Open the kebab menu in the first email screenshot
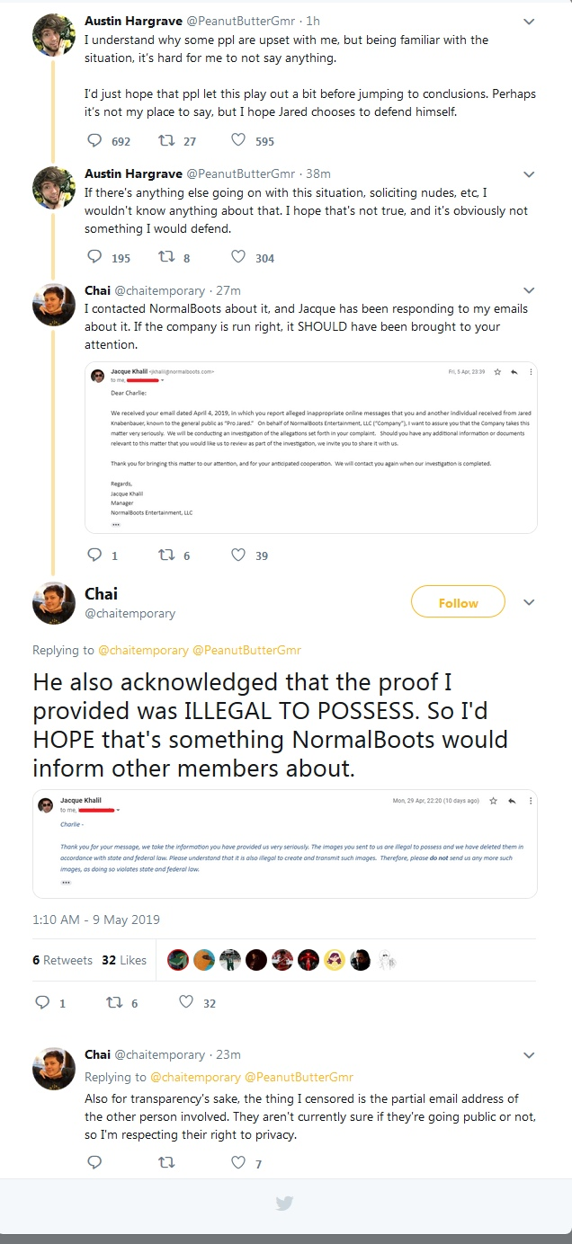Screen dimensions: 572x1244 [531, 371]
